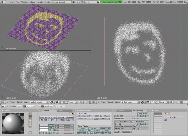The image size is (188, 136).
Task: Click the World buttons globe icon
Action: click(51, 106)
